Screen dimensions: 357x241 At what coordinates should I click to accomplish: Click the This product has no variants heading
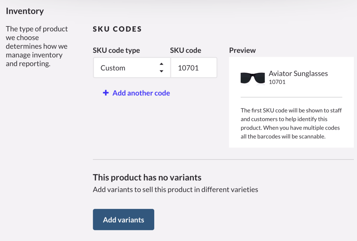coord(147,177)
